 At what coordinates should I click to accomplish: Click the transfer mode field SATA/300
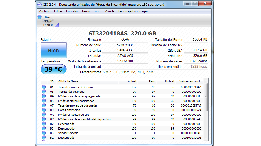pyautogui.click(x=125, y=61)
